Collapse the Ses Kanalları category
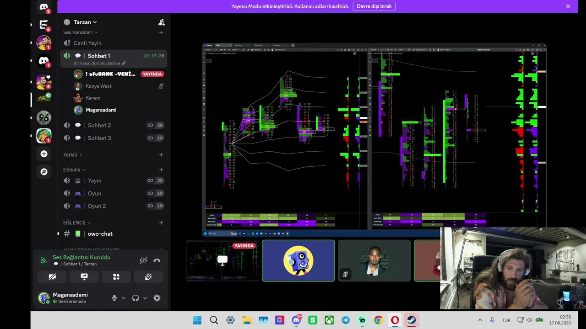Image resolution: width=586 pixels, height=329 pixels. click(x=81, y=32)
